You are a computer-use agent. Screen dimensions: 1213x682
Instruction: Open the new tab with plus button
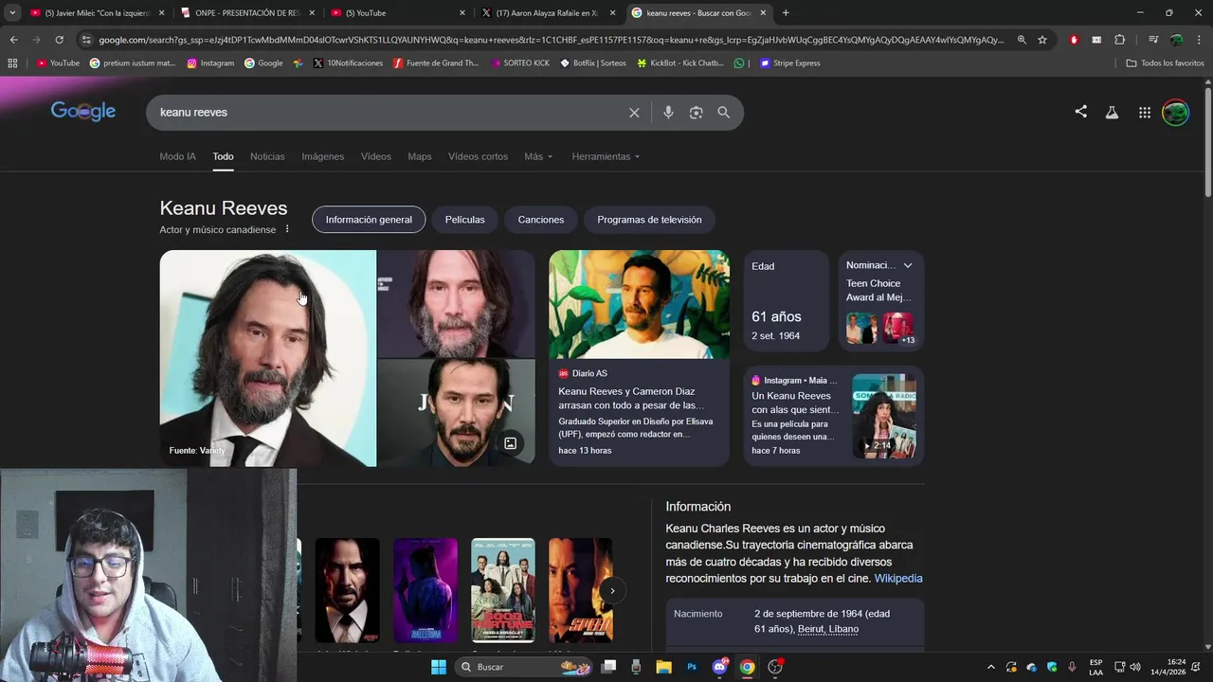(x=786, y=13)
